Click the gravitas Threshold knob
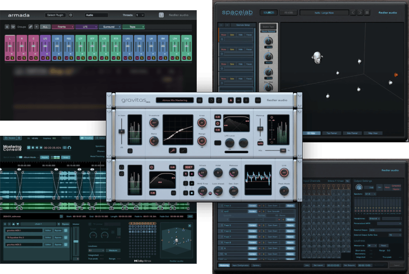The image size is (409, 274). pos(154,123)
